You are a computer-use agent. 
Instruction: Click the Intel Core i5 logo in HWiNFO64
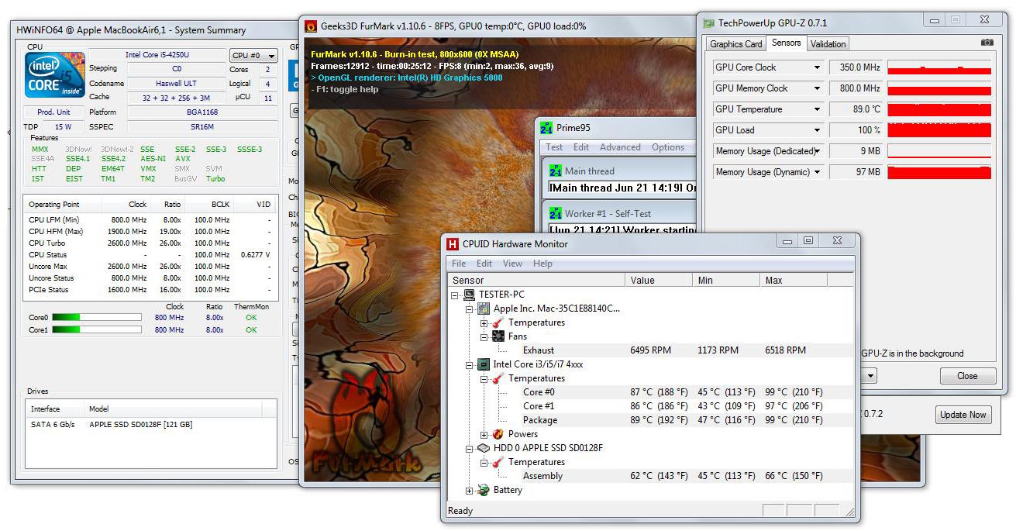(x=55, y=74)
